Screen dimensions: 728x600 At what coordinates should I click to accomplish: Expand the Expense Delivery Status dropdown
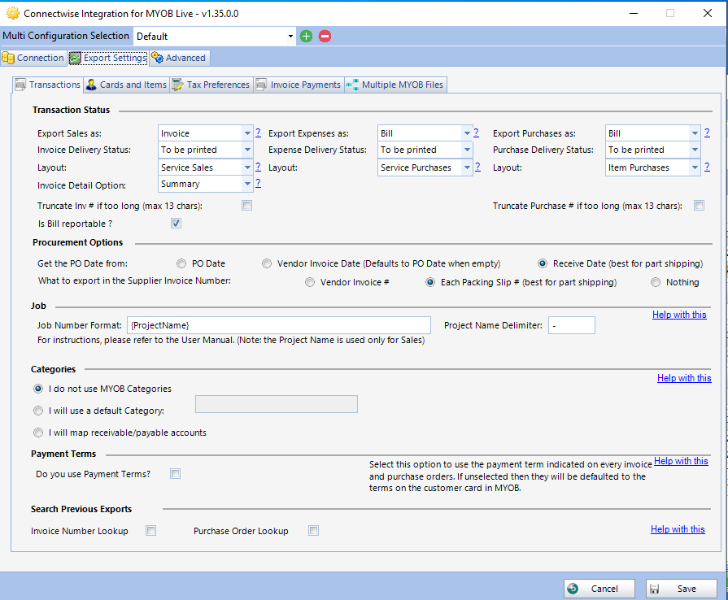coord(467,150)
